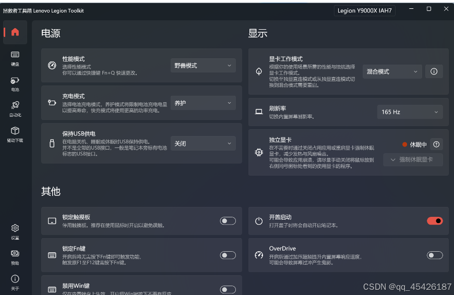The height and width of the screenshot is (295, 454).
Task: Open the 电池 battery page
Action: [x=15, y=84]
